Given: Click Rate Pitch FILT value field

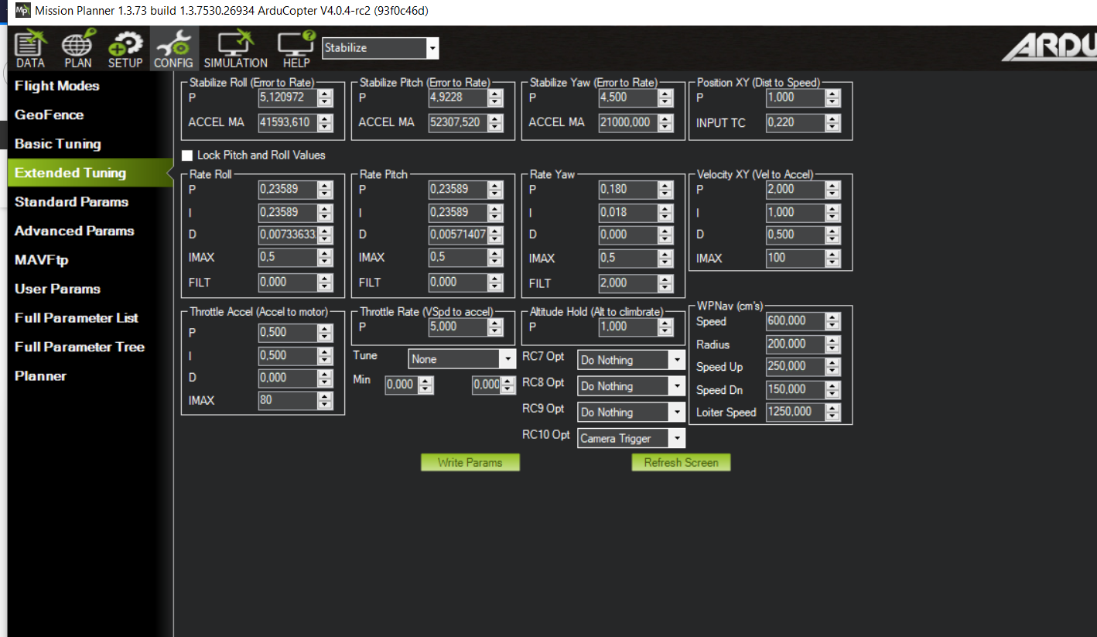Looking at the screenshot, I should tap(458, 283).
